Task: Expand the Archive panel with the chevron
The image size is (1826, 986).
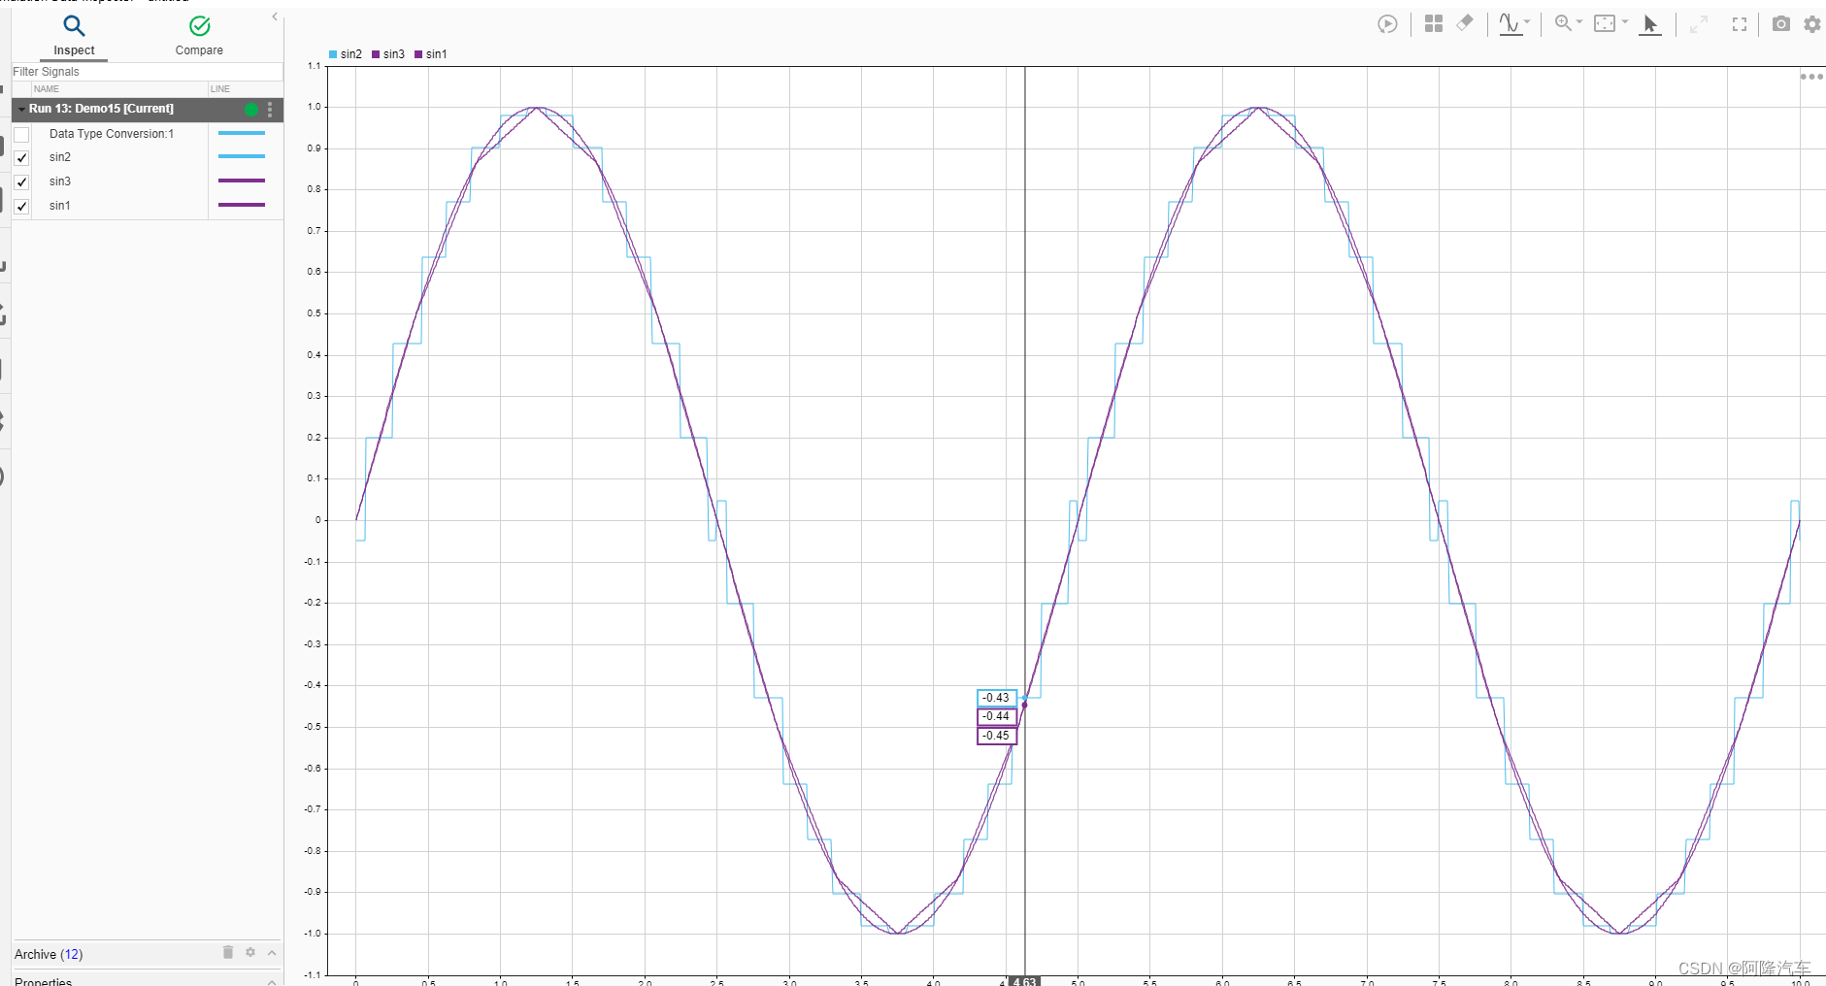Action: point(272,953)
